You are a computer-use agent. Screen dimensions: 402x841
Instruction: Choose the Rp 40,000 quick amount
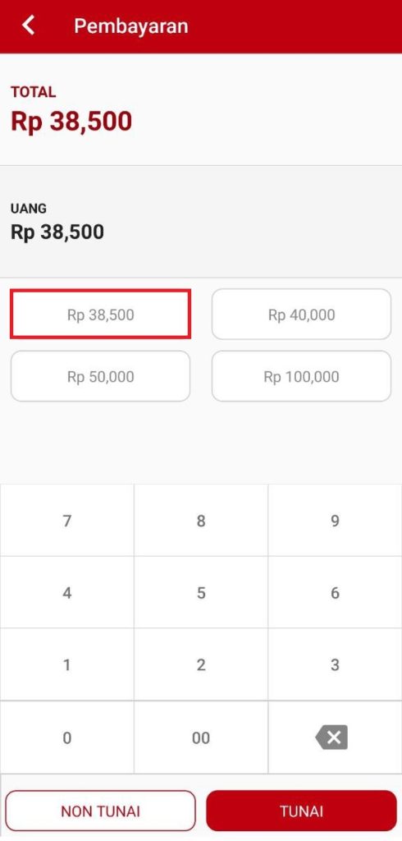(x=301, y=315)
